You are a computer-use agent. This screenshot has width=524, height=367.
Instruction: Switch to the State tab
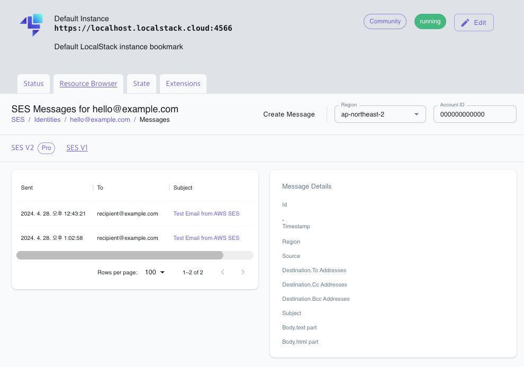point(141,84)
